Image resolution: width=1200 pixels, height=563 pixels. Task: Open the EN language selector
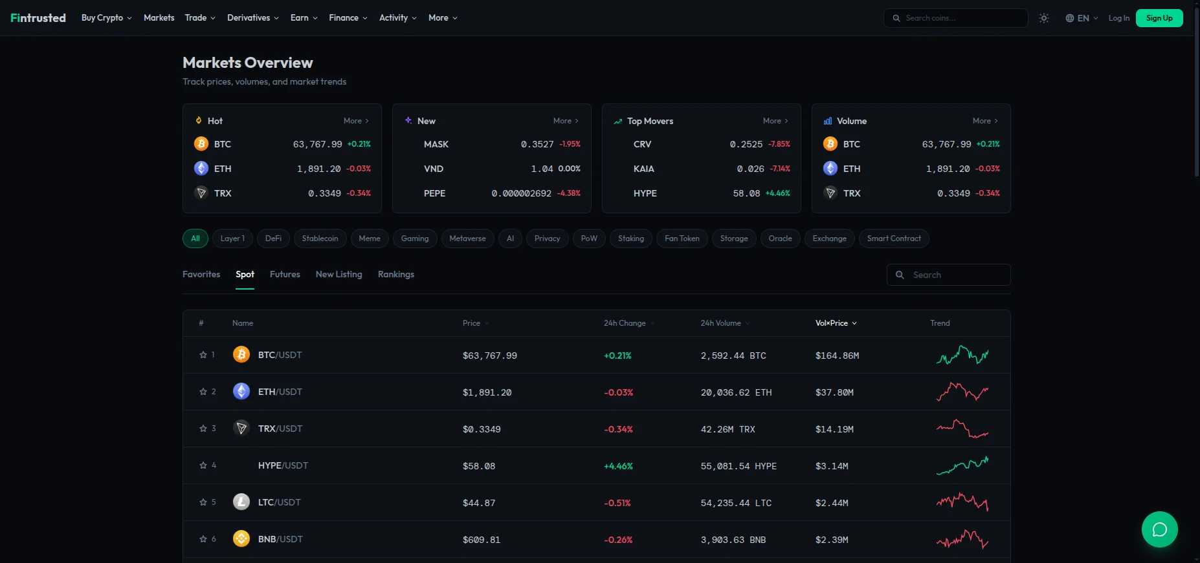(1082, 18)
